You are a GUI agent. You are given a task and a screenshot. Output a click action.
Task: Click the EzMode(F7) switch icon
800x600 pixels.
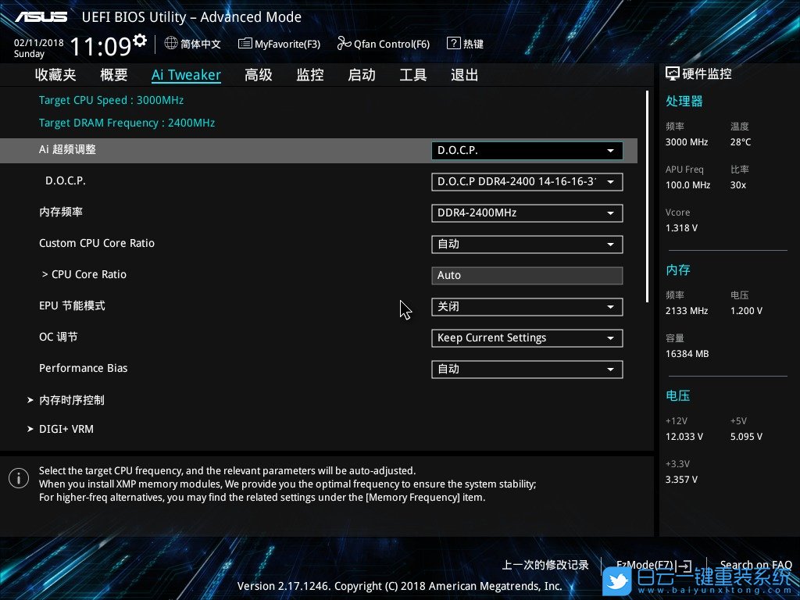pyautogui.click(x=684, y=565)
